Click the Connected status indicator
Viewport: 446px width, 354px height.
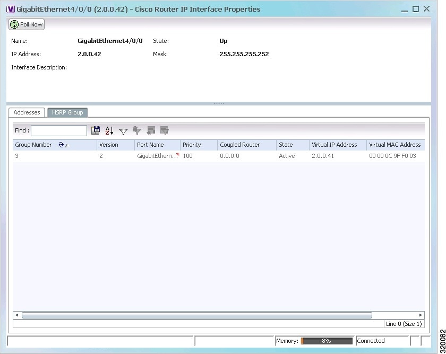(x=371, y=341)
